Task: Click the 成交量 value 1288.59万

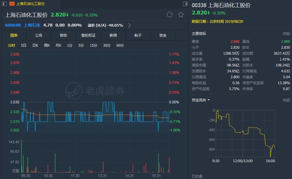Action: (x=231, y=53)
